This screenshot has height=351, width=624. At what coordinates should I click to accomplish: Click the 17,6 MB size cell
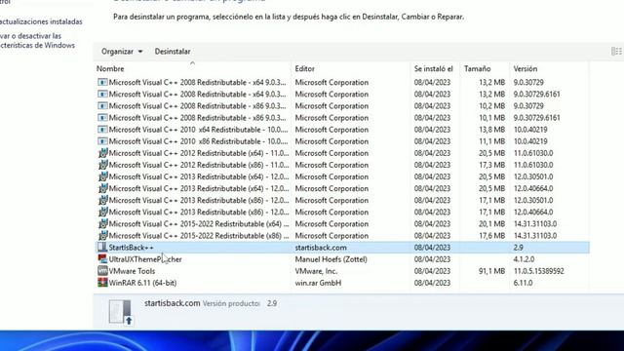(x=491, y=236)
